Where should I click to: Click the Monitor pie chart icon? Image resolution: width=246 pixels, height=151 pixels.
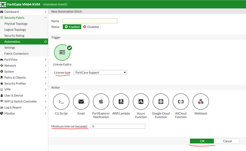[x=2, y=113]
